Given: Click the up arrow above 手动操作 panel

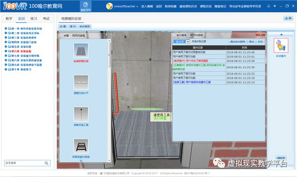Looking at the screenshot, I should coord(281,35).
